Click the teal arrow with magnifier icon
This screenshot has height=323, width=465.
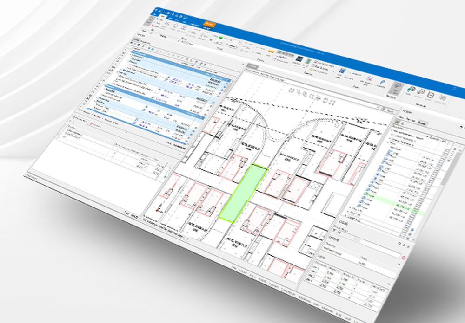(411, 89)
